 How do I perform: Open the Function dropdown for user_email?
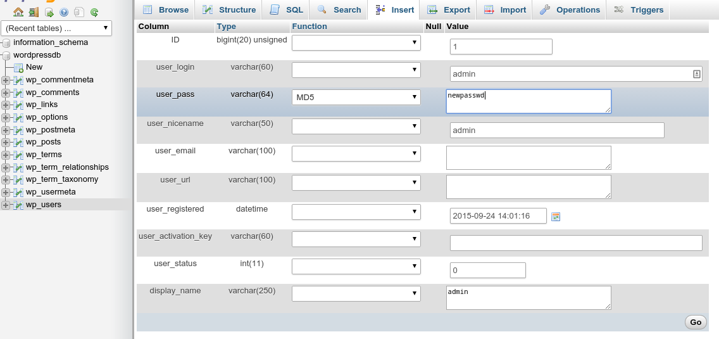[x=356, y=153]
